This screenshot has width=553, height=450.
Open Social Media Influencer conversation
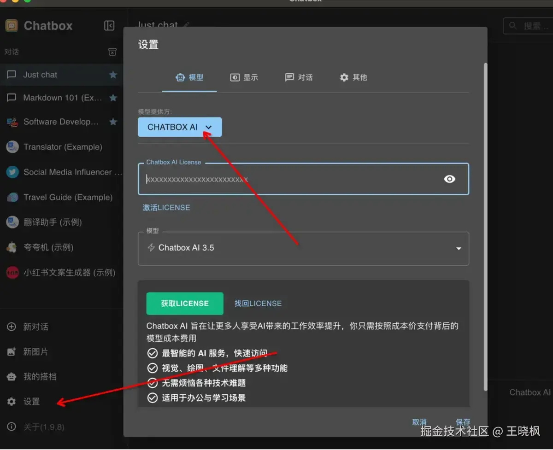[x=61, y=172]
